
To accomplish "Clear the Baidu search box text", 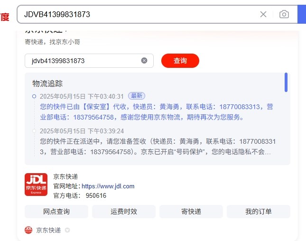I will click(x=263, y=14).
